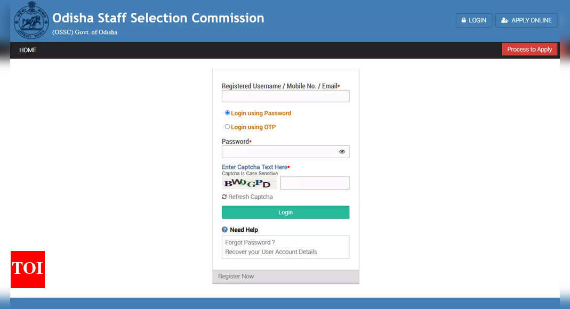
Task: Click the APPLY ONLINE button
Action: point(526,20)
